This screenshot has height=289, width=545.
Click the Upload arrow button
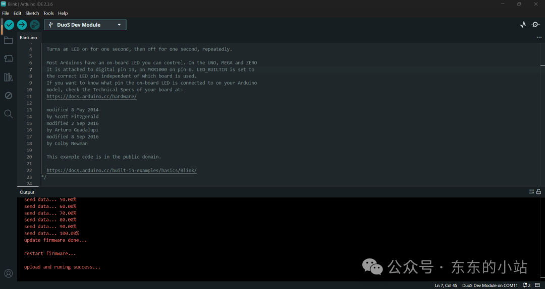[x=22, y=25]
